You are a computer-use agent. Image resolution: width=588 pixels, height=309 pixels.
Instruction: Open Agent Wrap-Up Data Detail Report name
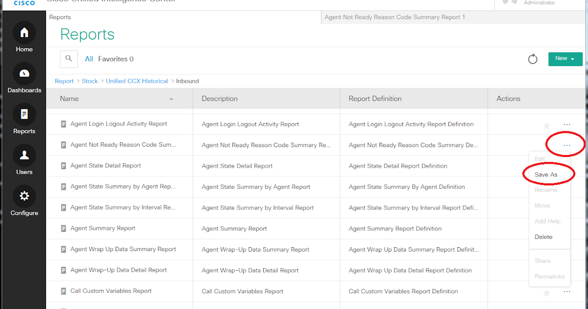point(119,270)
